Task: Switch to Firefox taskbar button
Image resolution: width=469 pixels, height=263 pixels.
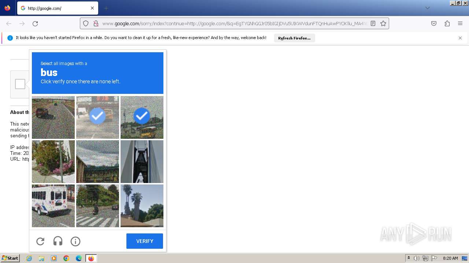Action: [91, 258]
